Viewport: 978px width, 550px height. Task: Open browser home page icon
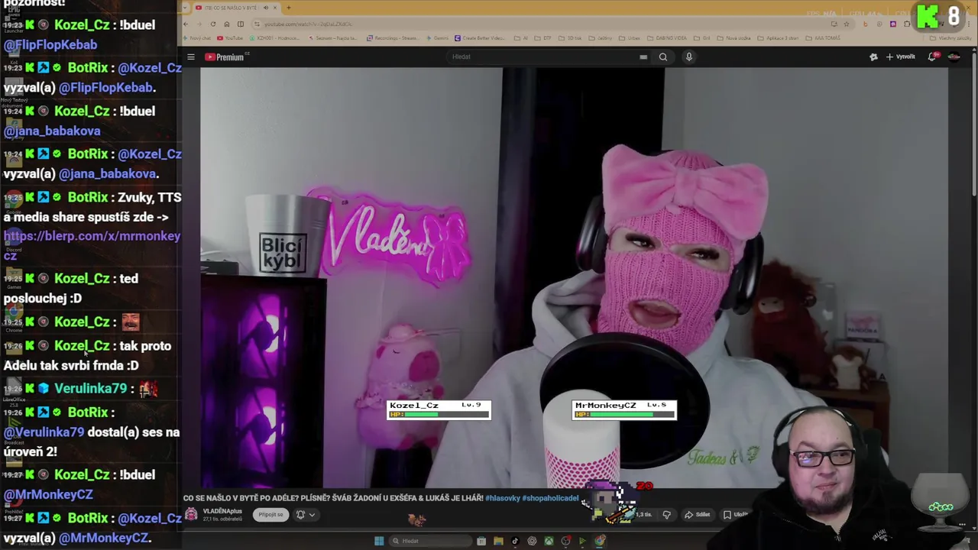(227, 24)
